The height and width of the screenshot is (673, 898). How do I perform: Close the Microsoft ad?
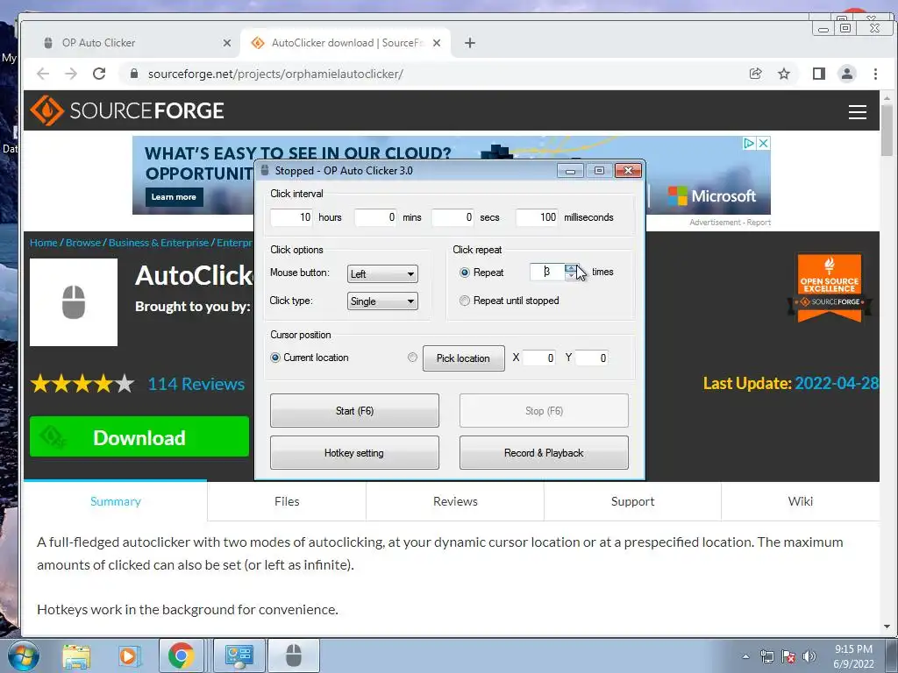[764, 143]
